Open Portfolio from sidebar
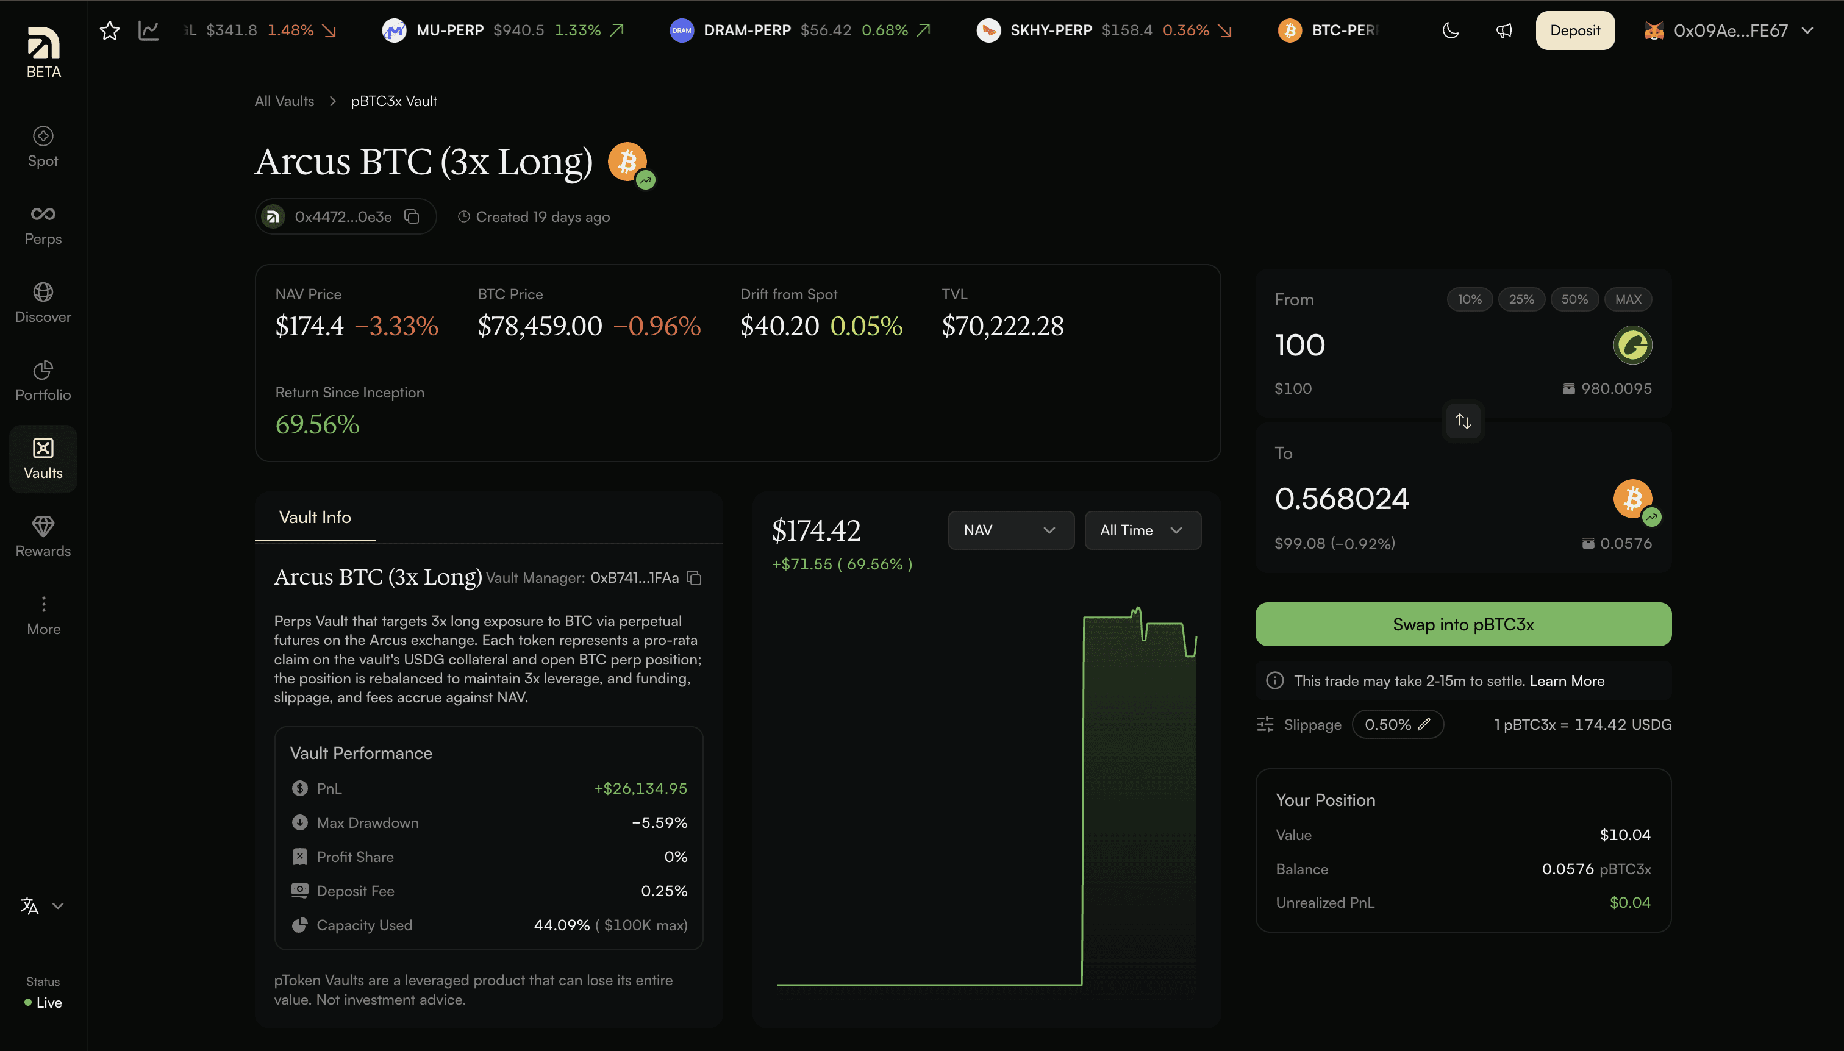Screen dimensions: 1844x1051 [x=43, y=380]
